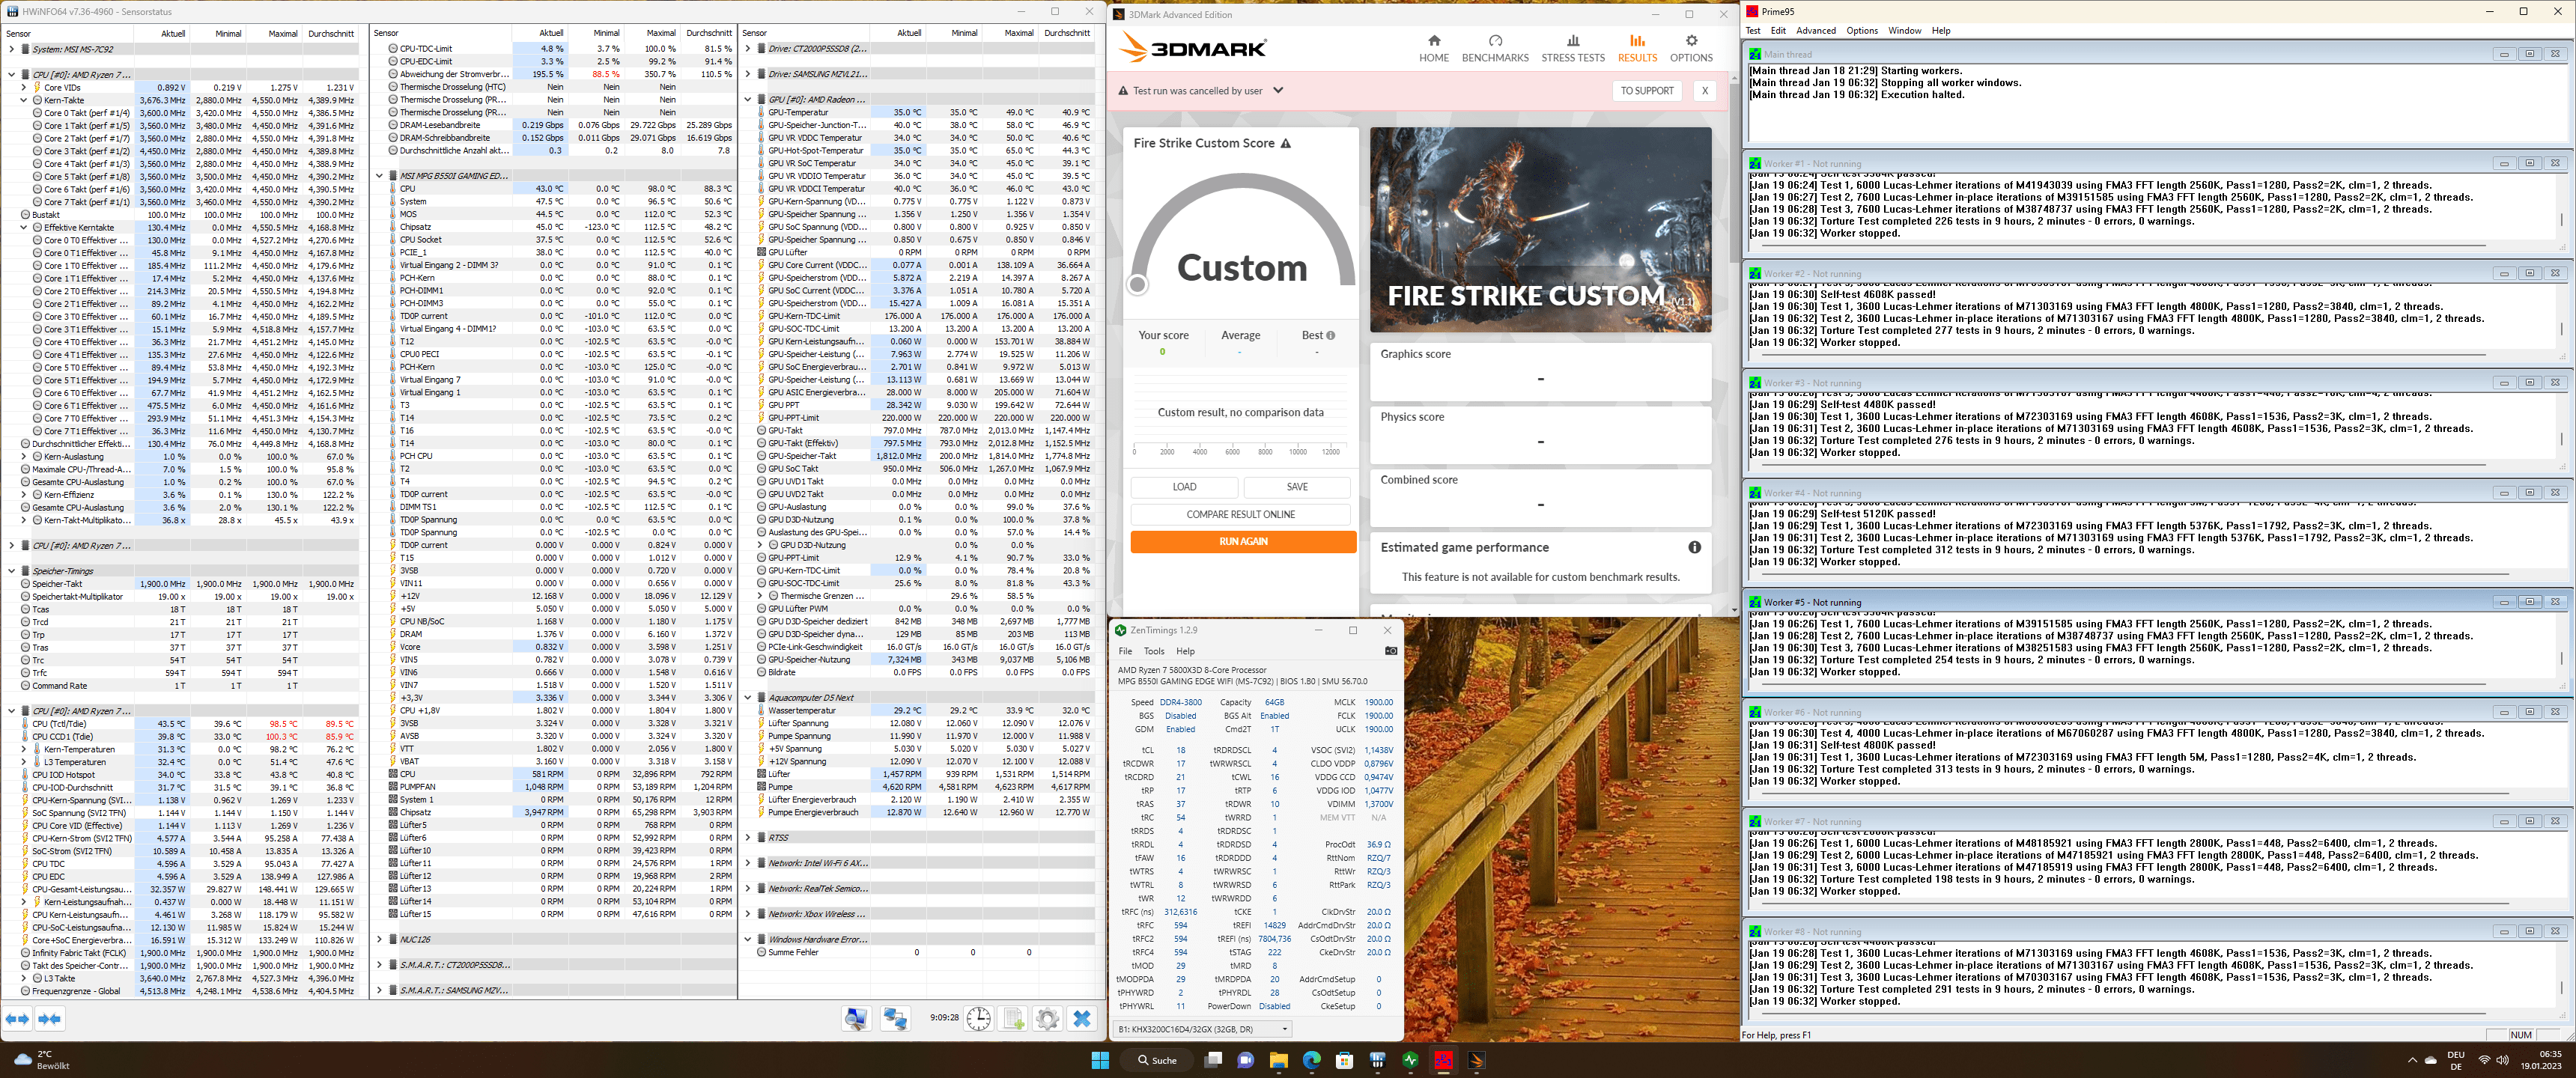Image resolution: width=2576 pixels, height=1078 pixels.
Task: Open Prime95 Edit menu
Action: pos(1778,31)
